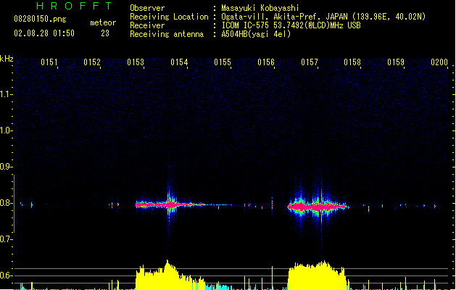Image resolution: width=456 pixels, height=290 pixels.
Task: Click the Receiver field label
Action: pyautogui.click(x=147, y=25)
